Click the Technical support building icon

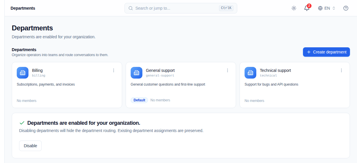point(250,73)
